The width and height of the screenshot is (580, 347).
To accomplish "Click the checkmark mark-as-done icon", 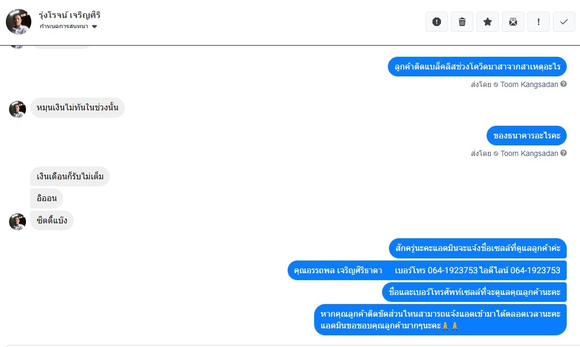I will click(x=564, y=22).
